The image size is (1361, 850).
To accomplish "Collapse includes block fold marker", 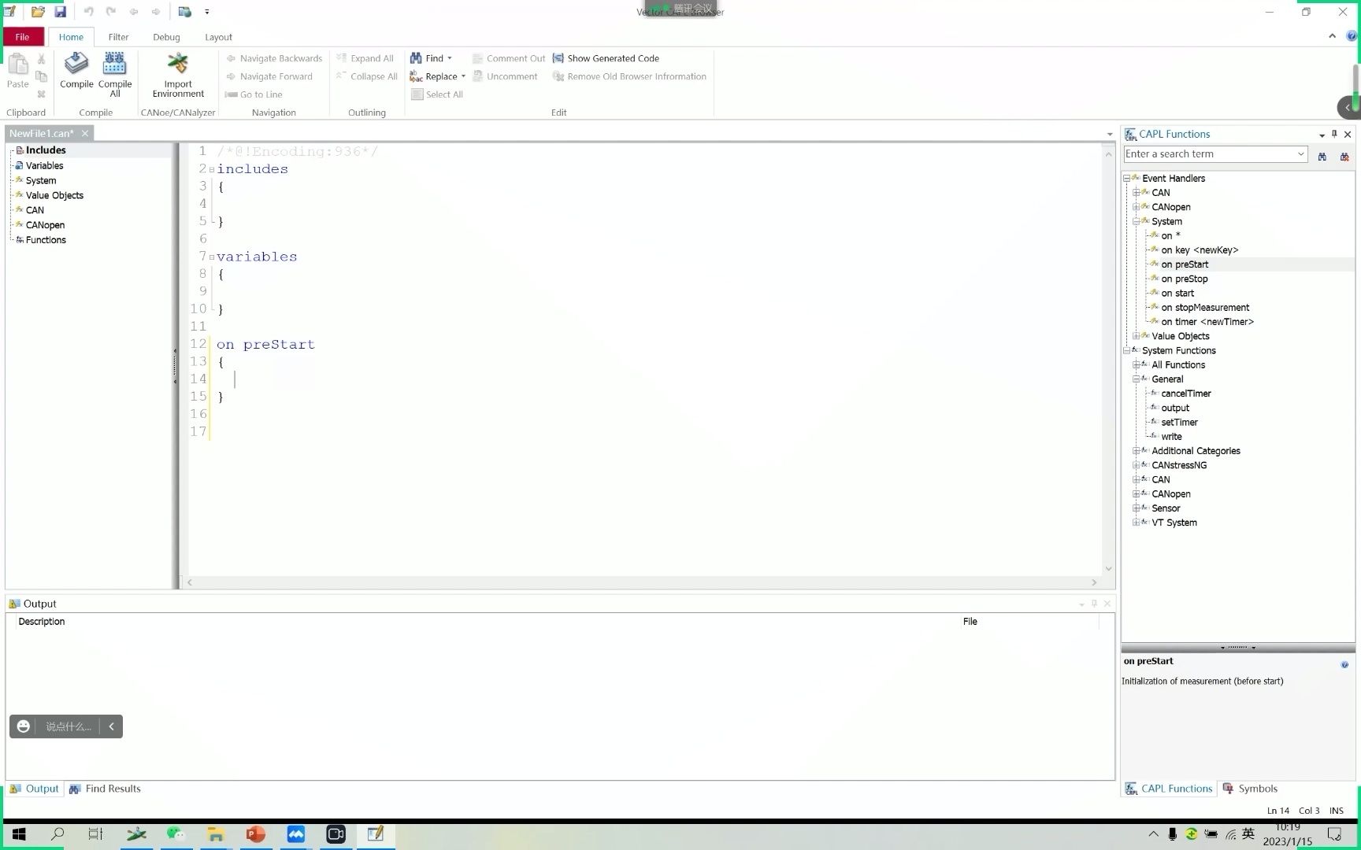I will pyautogui.click(x=211, y=169).
